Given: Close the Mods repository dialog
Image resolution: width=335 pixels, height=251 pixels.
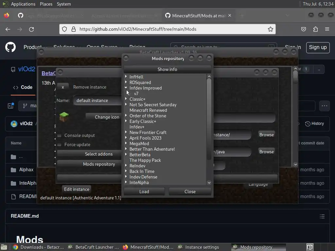Looking at the screenshot, I should [x=190, y=192].
